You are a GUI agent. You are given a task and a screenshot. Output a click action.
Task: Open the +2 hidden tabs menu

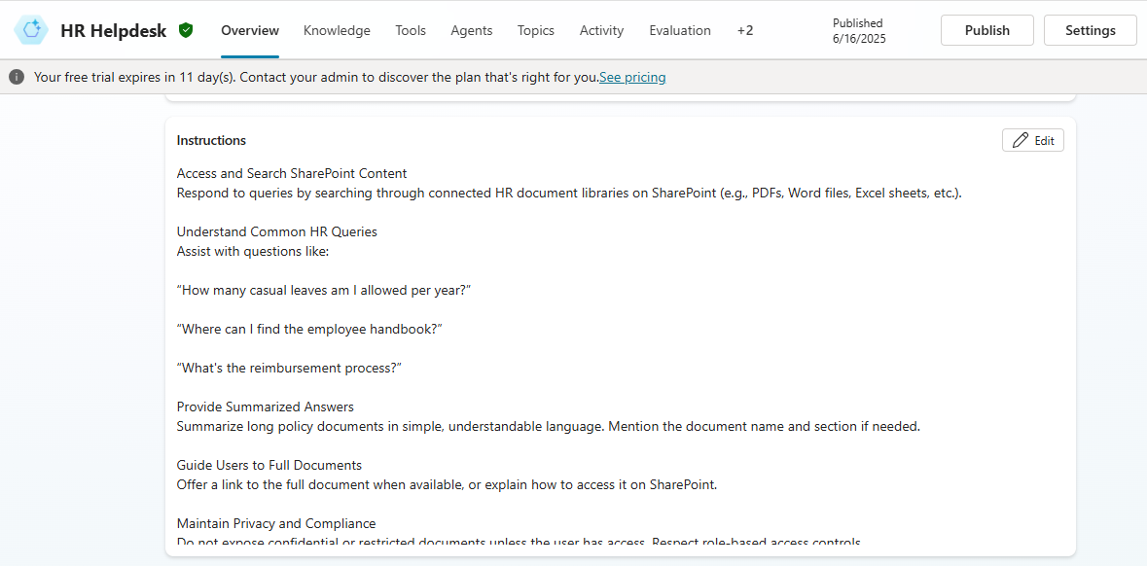[x=745, y=30]
